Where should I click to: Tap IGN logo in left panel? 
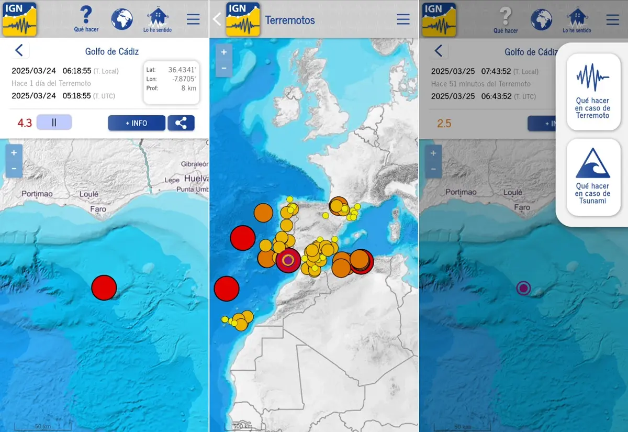click(x=19, y=19)
